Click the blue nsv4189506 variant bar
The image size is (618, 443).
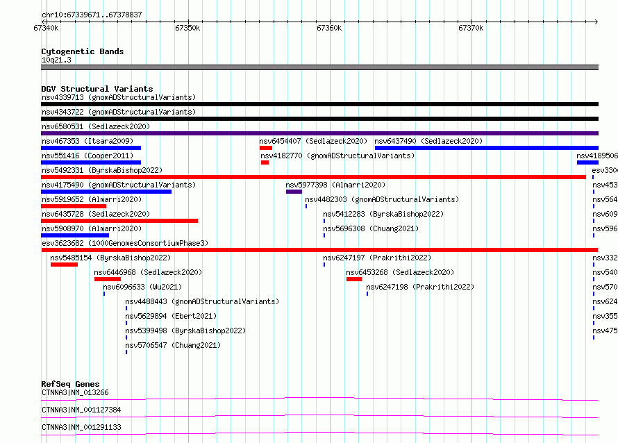[587, 162]
